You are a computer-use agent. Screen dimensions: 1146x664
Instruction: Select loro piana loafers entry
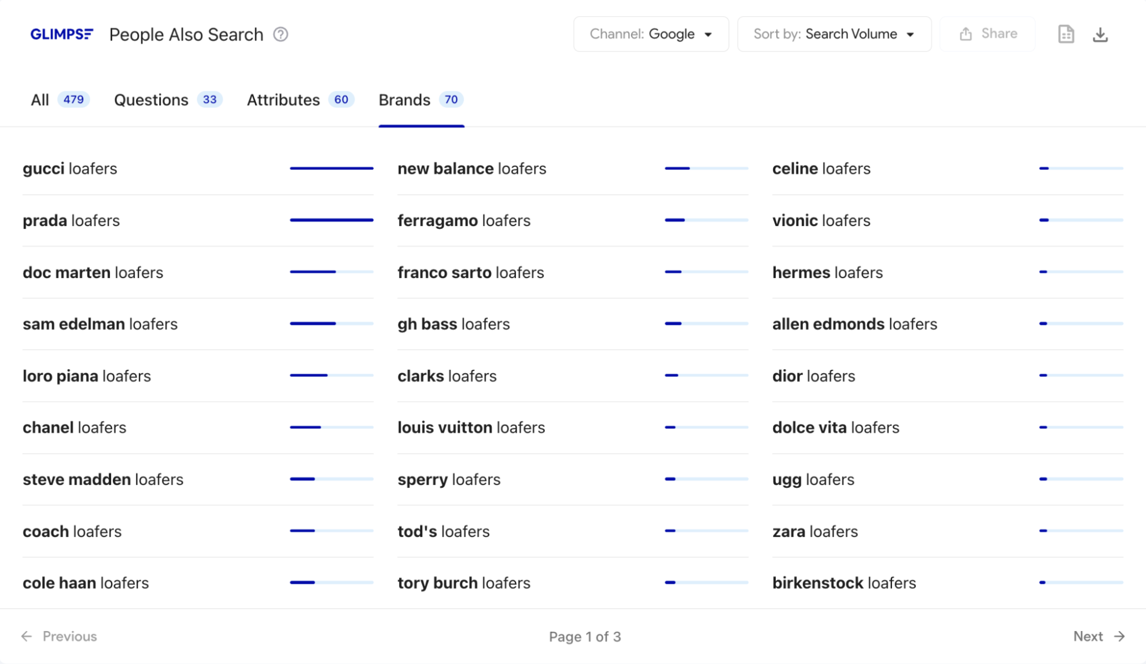[x=198, y=376]
